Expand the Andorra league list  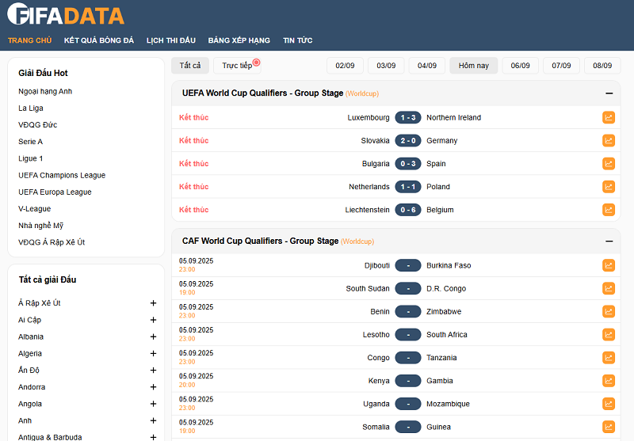(x=153, y=387)
